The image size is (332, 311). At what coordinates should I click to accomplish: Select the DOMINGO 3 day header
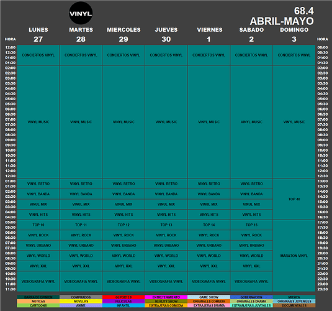point(294,34)
